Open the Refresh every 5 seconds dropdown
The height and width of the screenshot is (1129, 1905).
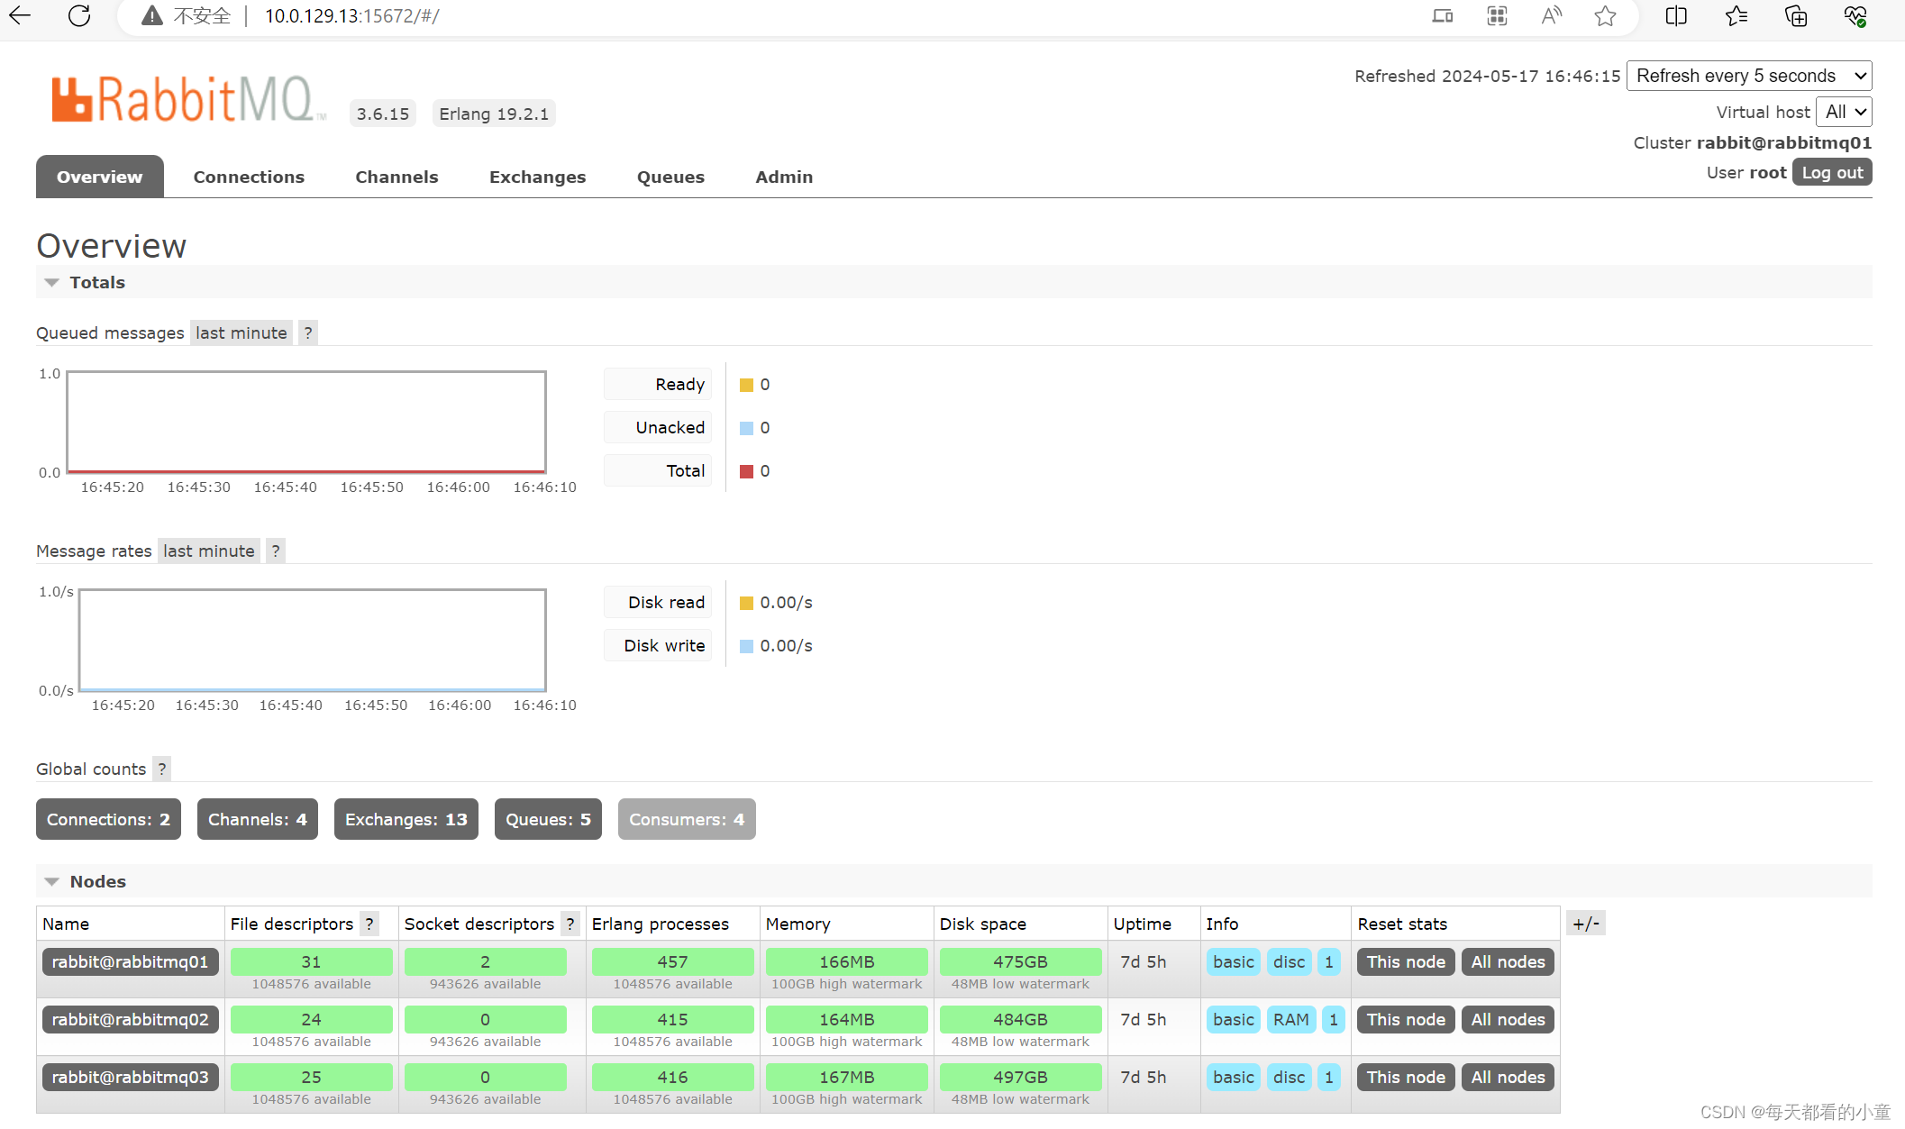click(1748, 76)
